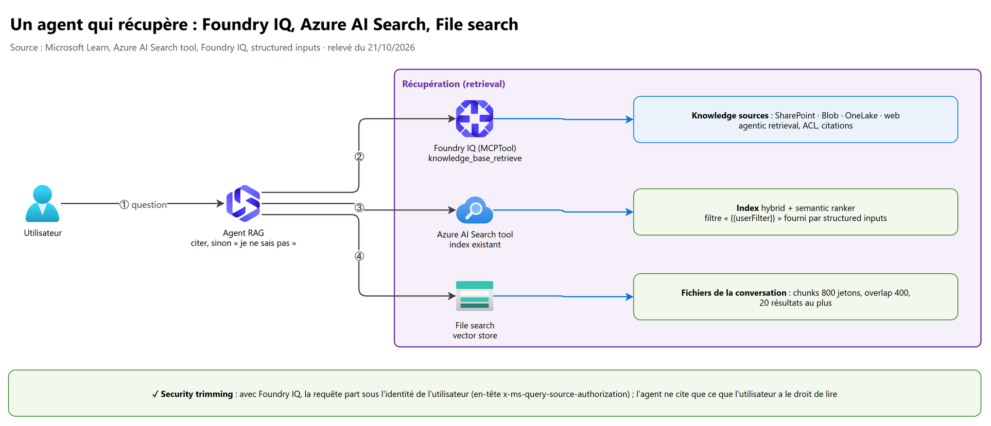The height and width of the screenshot is (426, 991).
Task: Click the File search vector store icon
Action: tap(475, 296)
